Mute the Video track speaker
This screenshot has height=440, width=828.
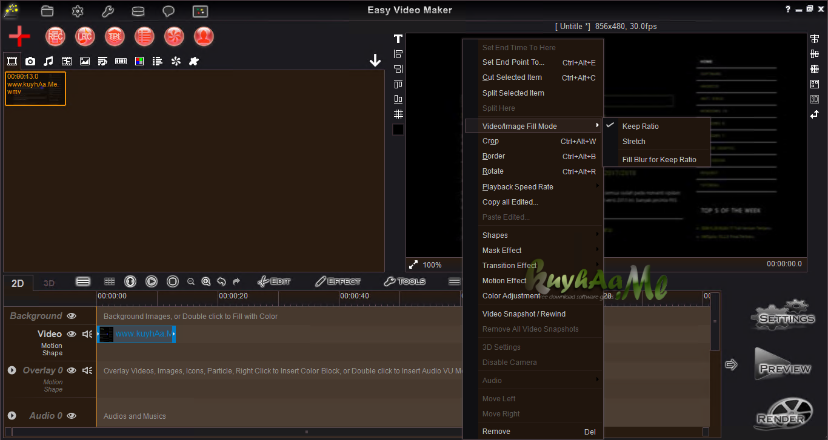tap(87, 334)
